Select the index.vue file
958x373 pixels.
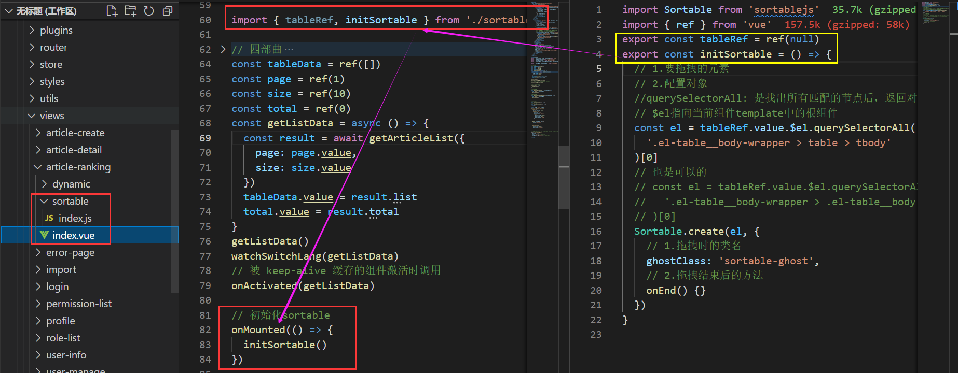tap(89, 235)
